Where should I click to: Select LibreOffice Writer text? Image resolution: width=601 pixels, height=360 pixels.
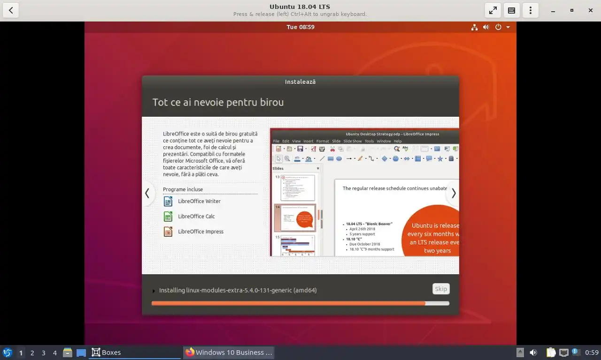pos(199,201)
